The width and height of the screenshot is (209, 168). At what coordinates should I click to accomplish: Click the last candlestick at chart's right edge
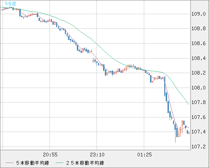189,133
